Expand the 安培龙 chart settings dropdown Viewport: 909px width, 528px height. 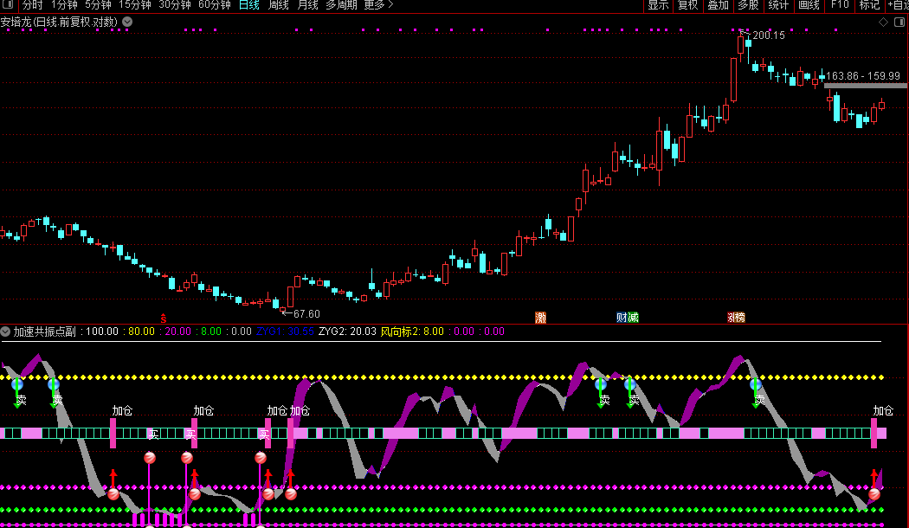point(127,21)
